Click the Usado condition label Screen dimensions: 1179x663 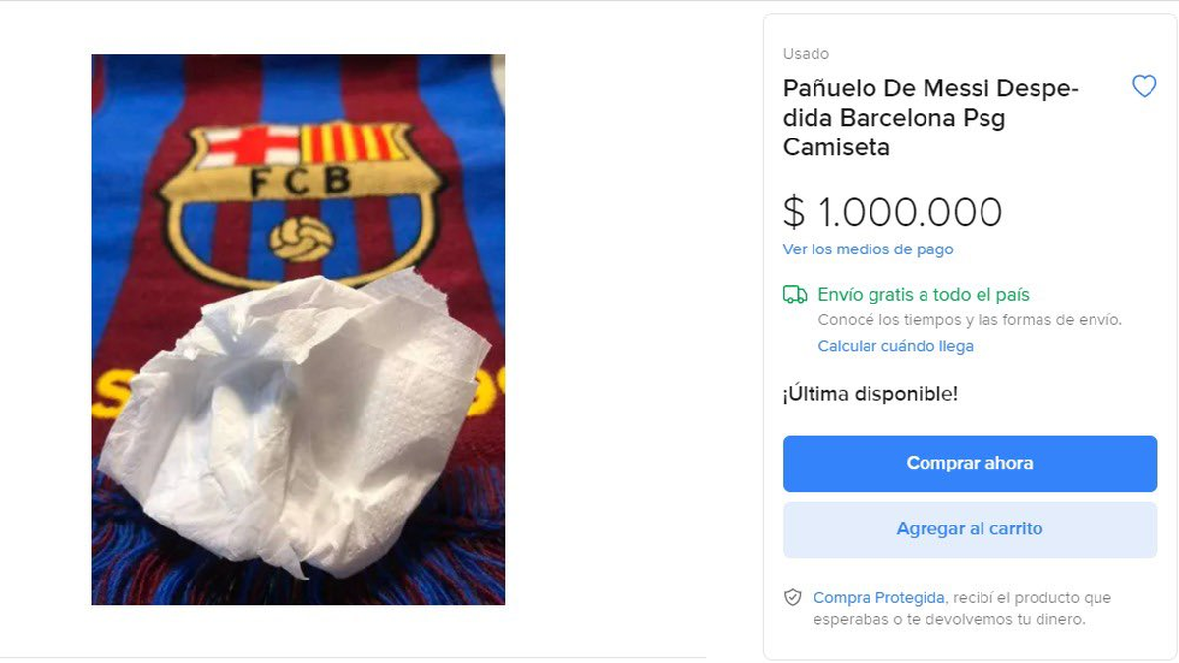pyautogui.click(x=806, y=54)
